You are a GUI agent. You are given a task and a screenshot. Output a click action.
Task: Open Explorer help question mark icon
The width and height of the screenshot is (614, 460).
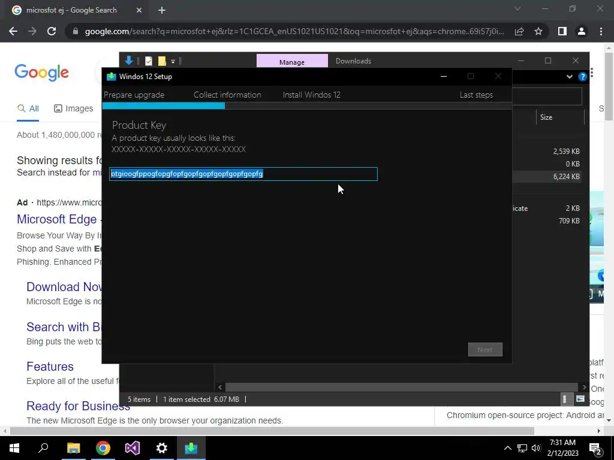point(582,77)
